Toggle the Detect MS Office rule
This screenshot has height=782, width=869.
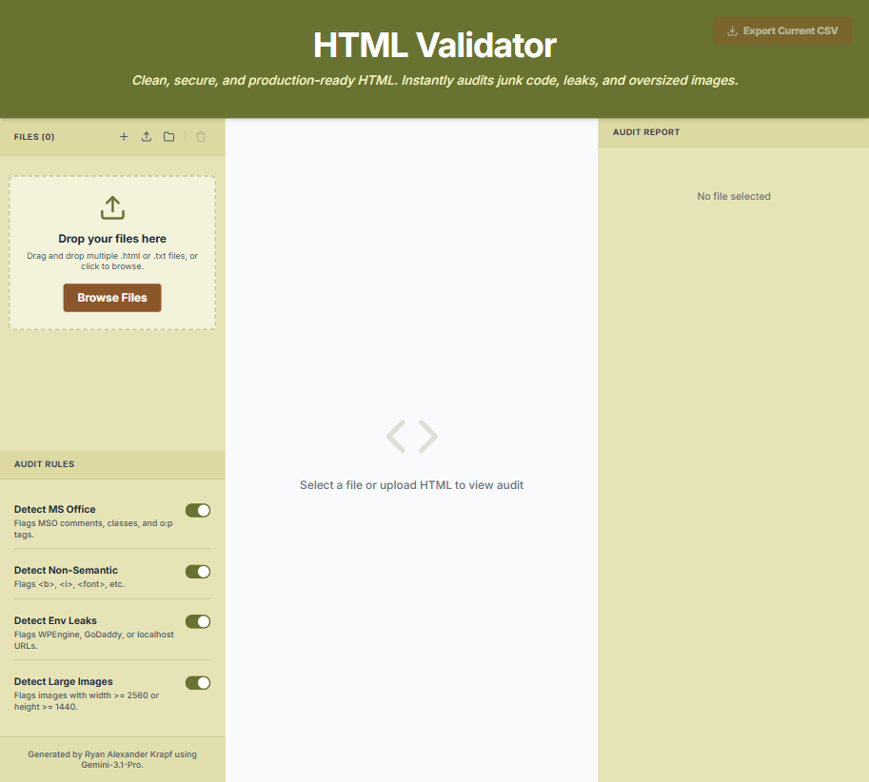pos(198,510)
